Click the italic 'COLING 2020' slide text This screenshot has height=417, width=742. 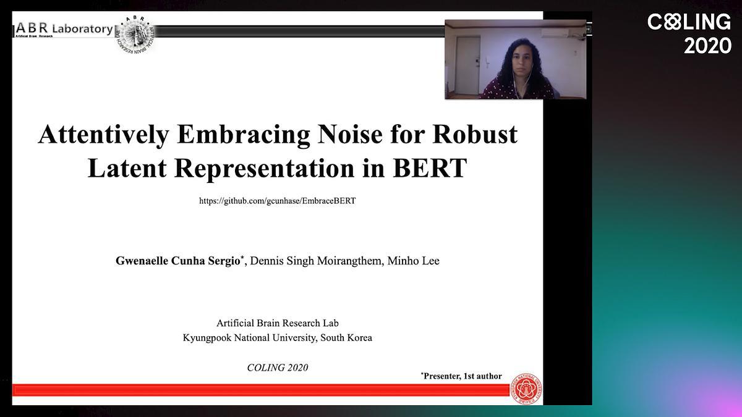(278, 368)
